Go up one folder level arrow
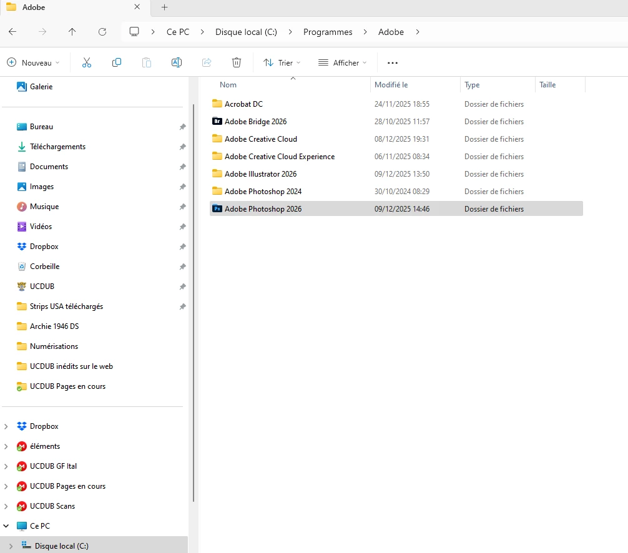 (x=72, y=32)
